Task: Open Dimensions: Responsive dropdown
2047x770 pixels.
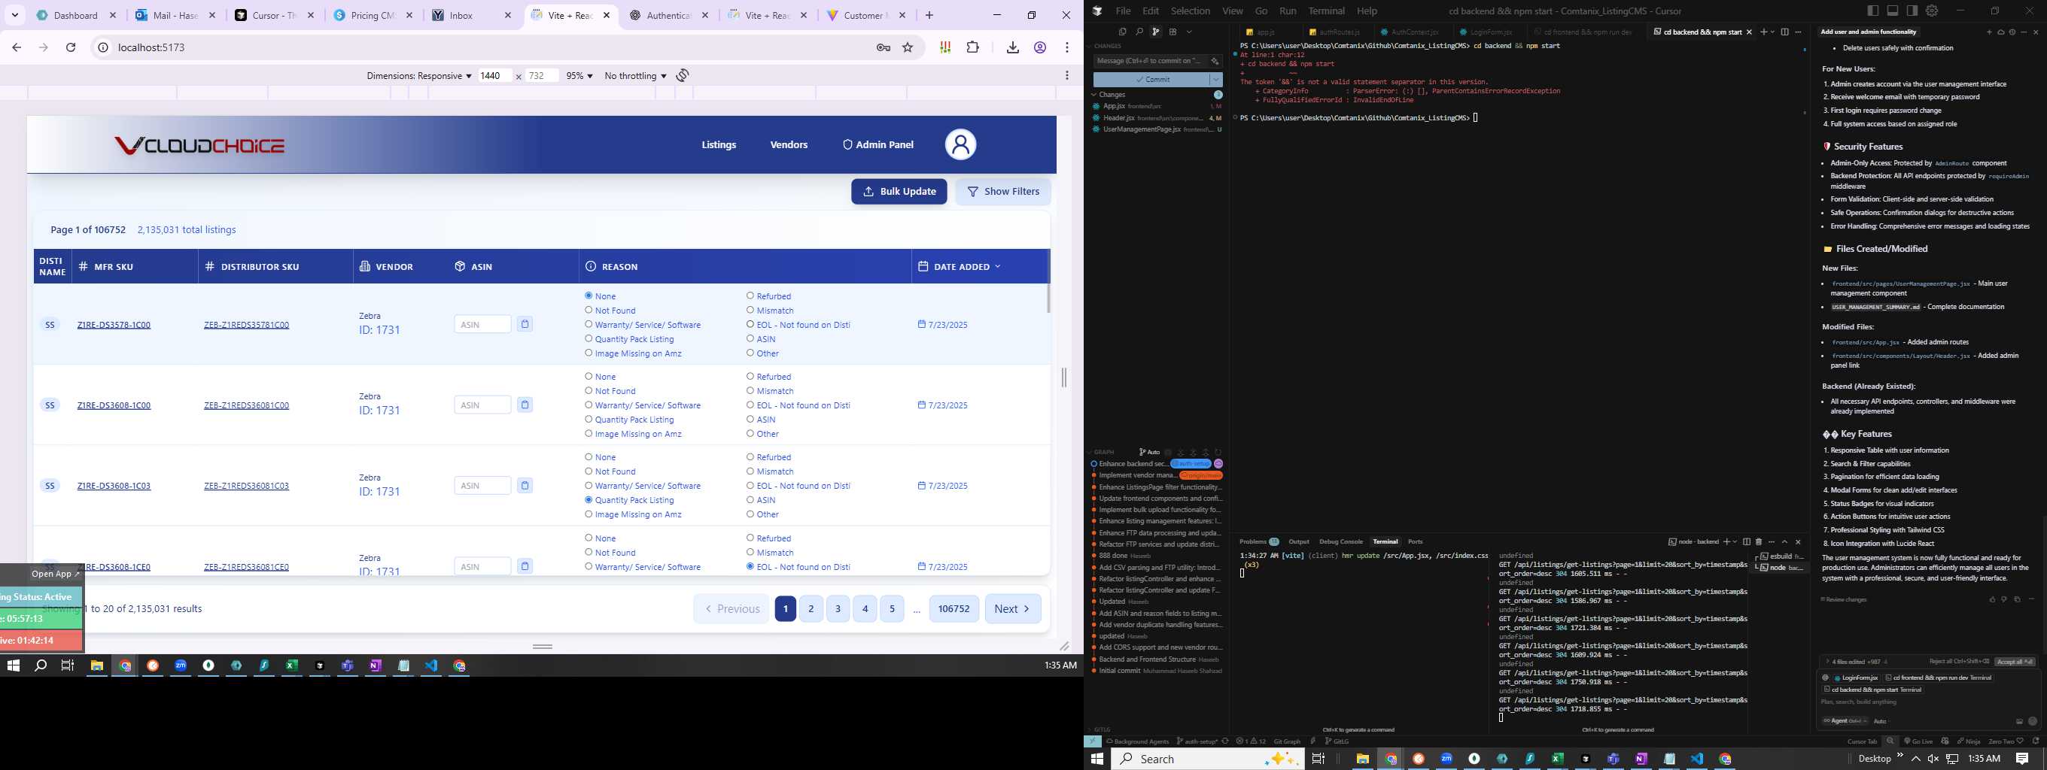Action: click(x=418, y=75)
